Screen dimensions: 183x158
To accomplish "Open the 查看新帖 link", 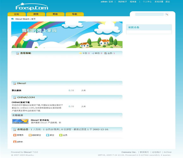I will (26, 53).
